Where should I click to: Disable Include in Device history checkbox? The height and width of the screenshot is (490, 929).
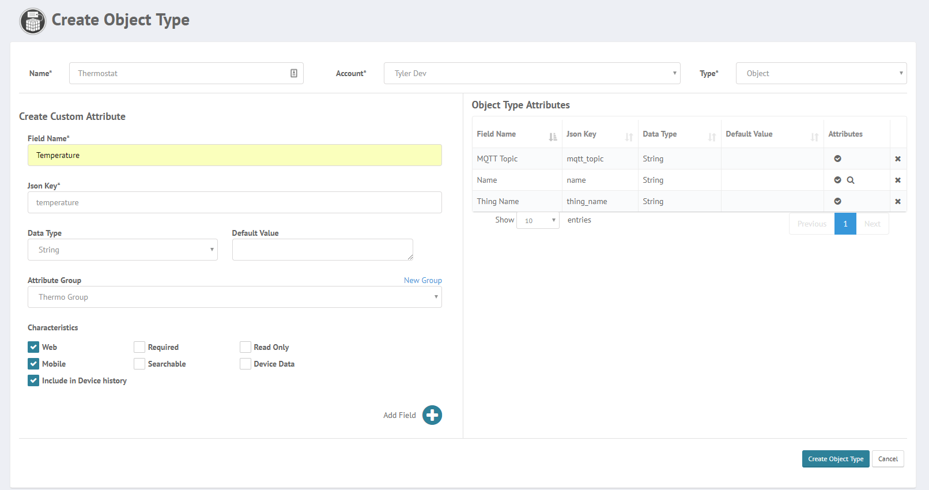[33, 380]
